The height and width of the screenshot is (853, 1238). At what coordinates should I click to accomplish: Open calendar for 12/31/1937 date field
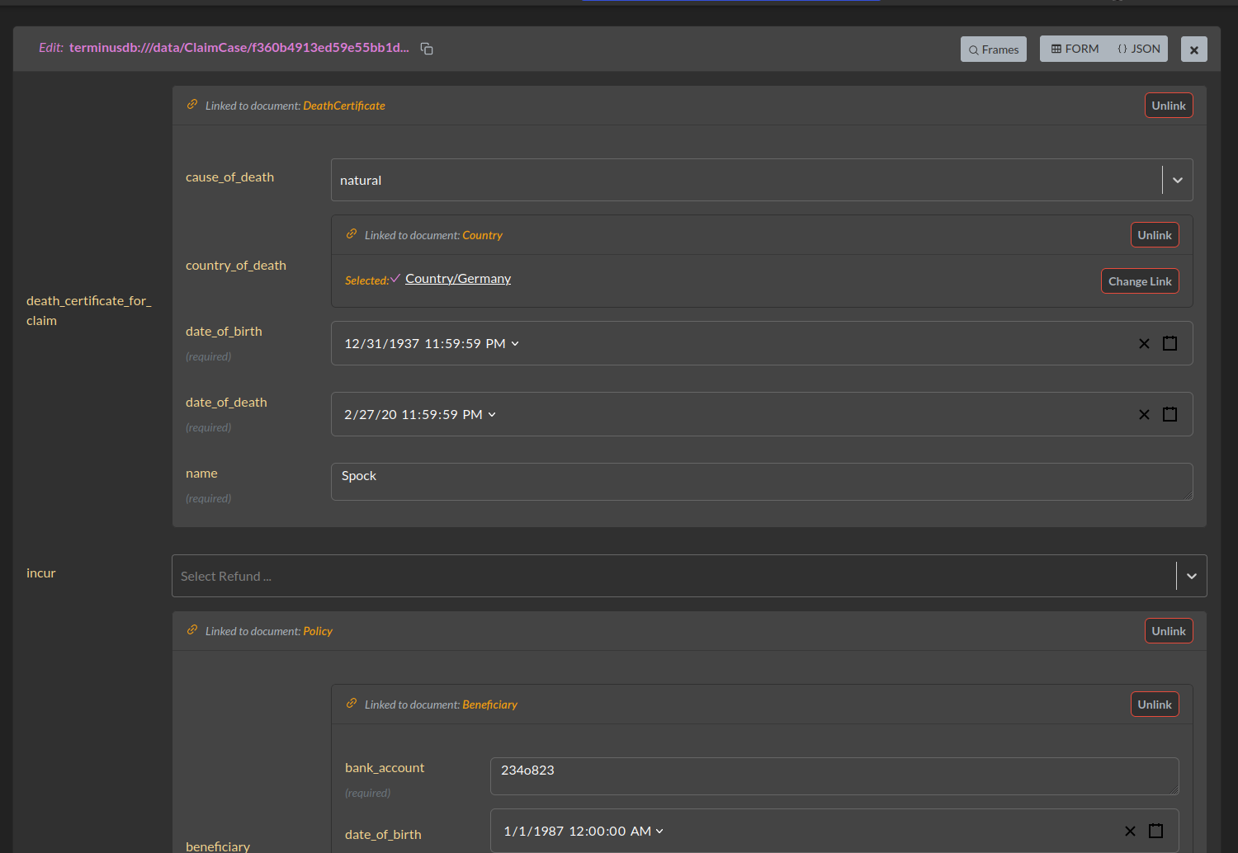1169,343
